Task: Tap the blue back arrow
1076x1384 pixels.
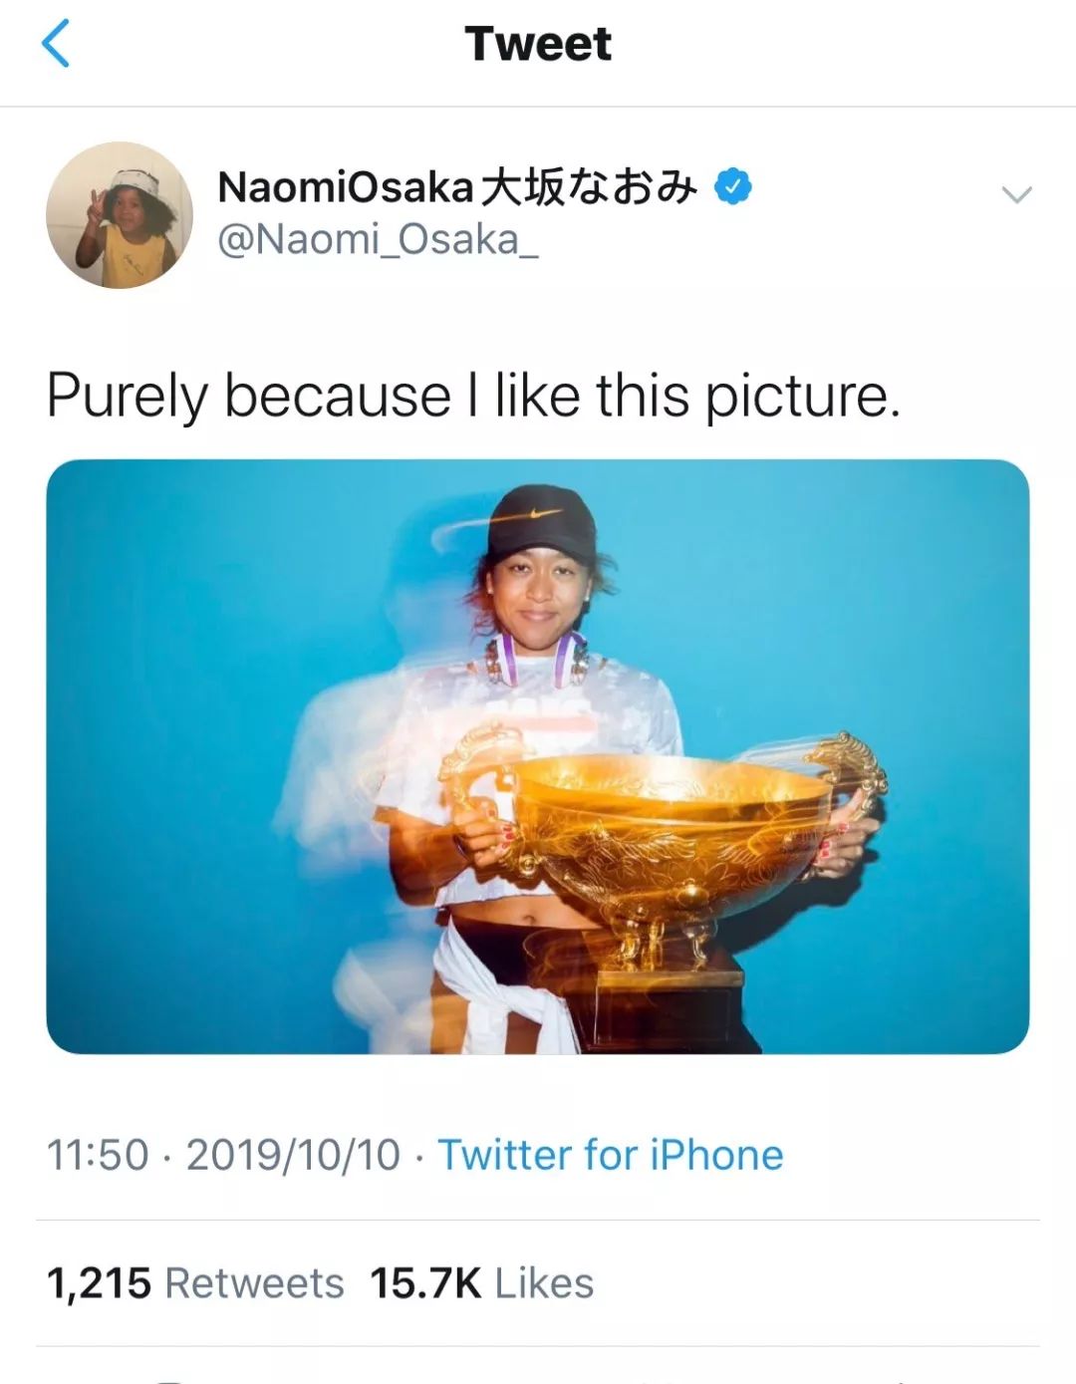Action: 56,44
